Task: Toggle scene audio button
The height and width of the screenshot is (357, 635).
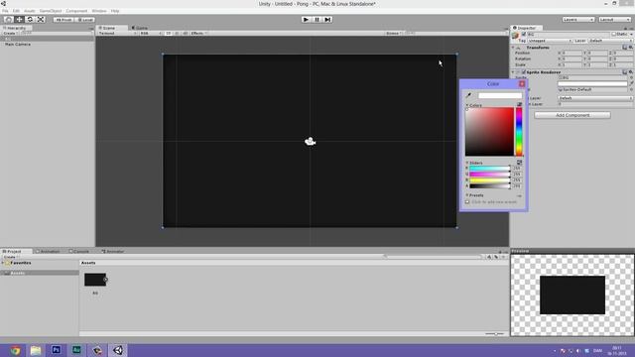Action: point(186,33)
